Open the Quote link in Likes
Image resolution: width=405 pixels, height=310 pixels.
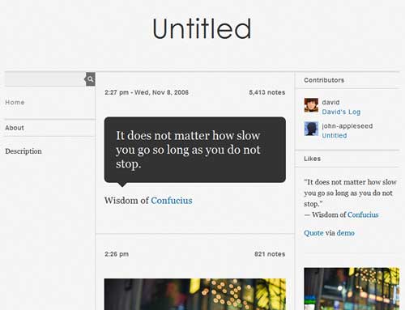click(x=313, y=233)
